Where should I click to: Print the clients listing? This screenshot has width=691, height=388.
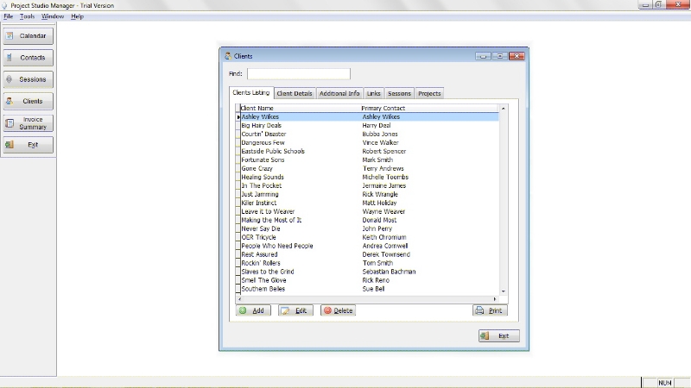(490, 310)
